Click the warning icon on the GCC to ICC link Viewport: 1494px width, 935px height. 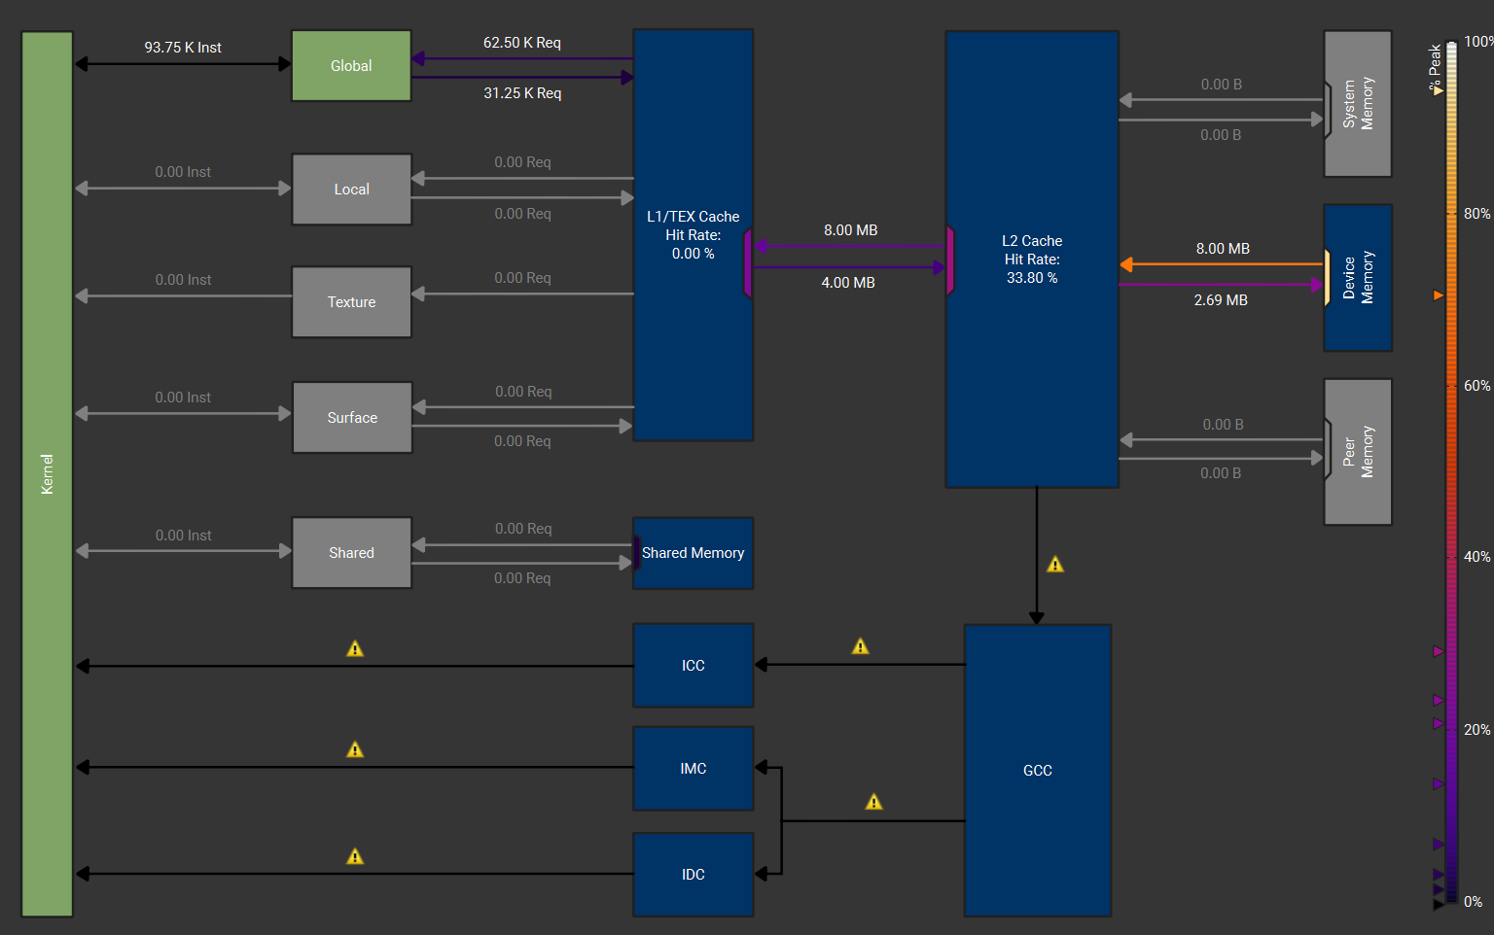coord(861,646)
